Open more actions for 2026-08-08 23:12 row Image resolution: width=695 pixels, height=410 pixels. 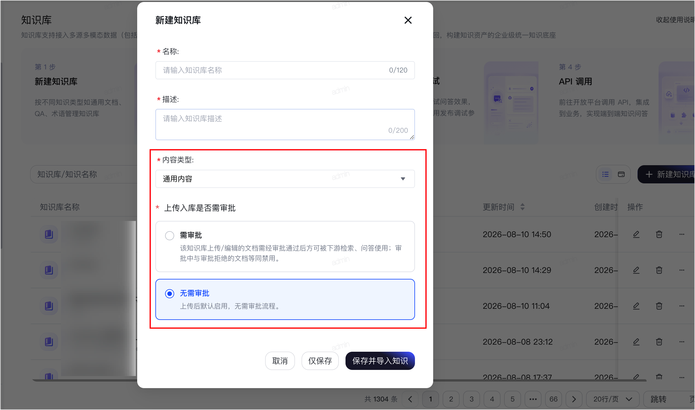pos(682,342)
